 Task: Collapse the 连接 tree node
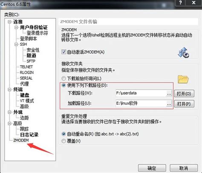click(x=9, y=22)
